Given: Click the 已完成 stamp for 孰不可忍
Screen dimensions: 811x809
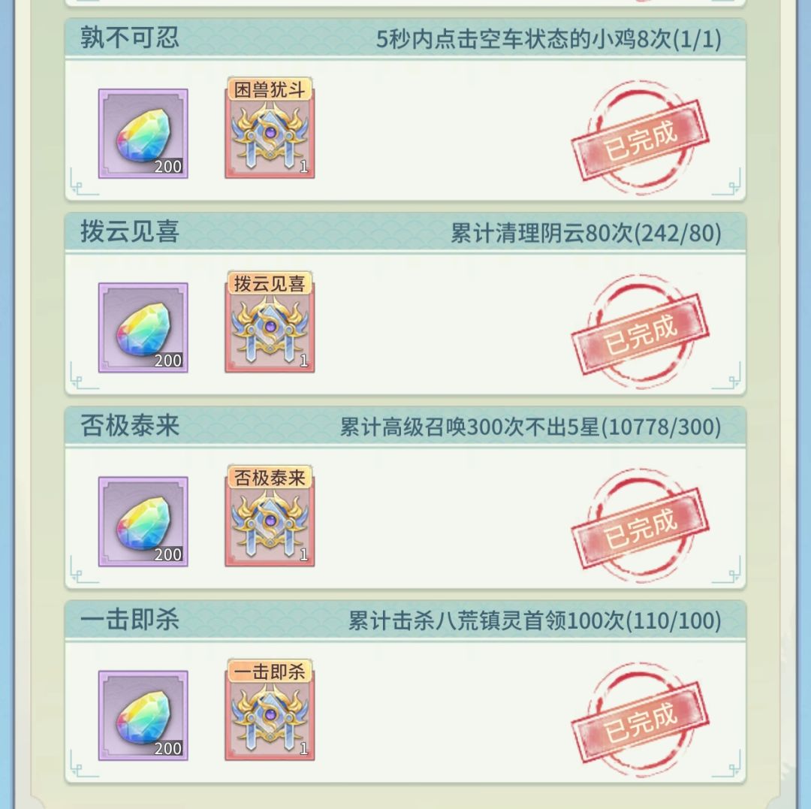Looking at the screenshot, I should (641, 138).
